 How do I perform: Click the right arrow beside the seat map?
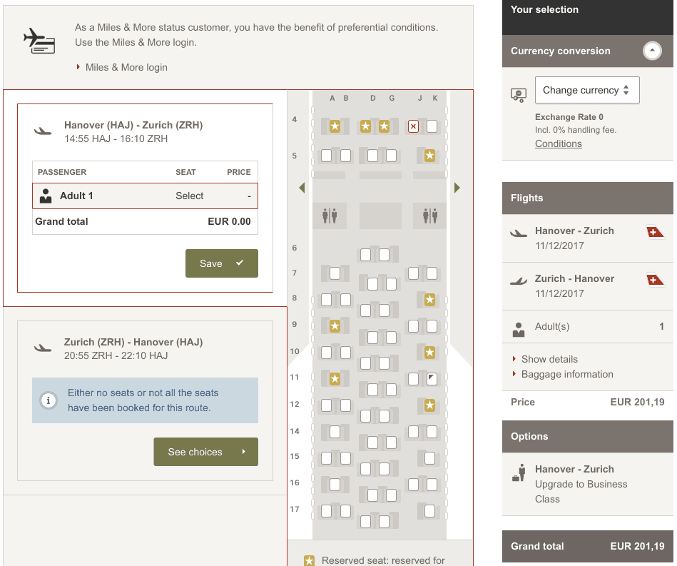[457, 188]
